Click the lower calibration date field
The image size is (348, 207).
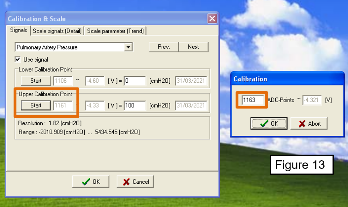191,81
